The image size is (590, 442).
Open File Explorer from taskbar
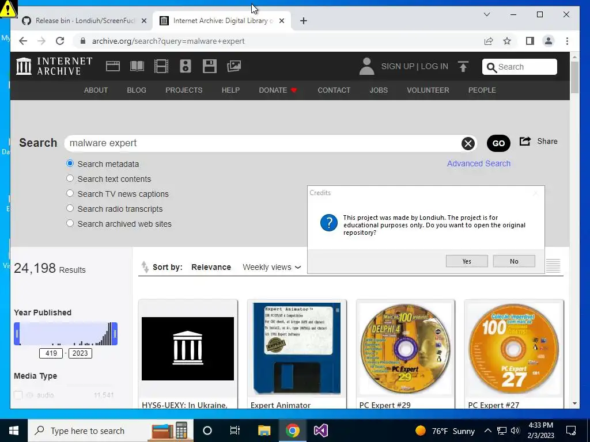pyautogui.click(x=264, y=430)
